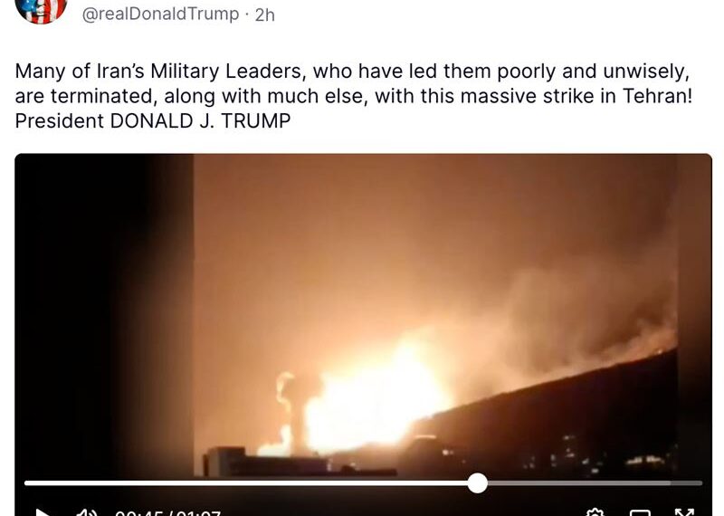Open the flag-themed profile avatar
The width and height of the screenshot is (724, 516).
pyautogui.click(x=41, y=10)
